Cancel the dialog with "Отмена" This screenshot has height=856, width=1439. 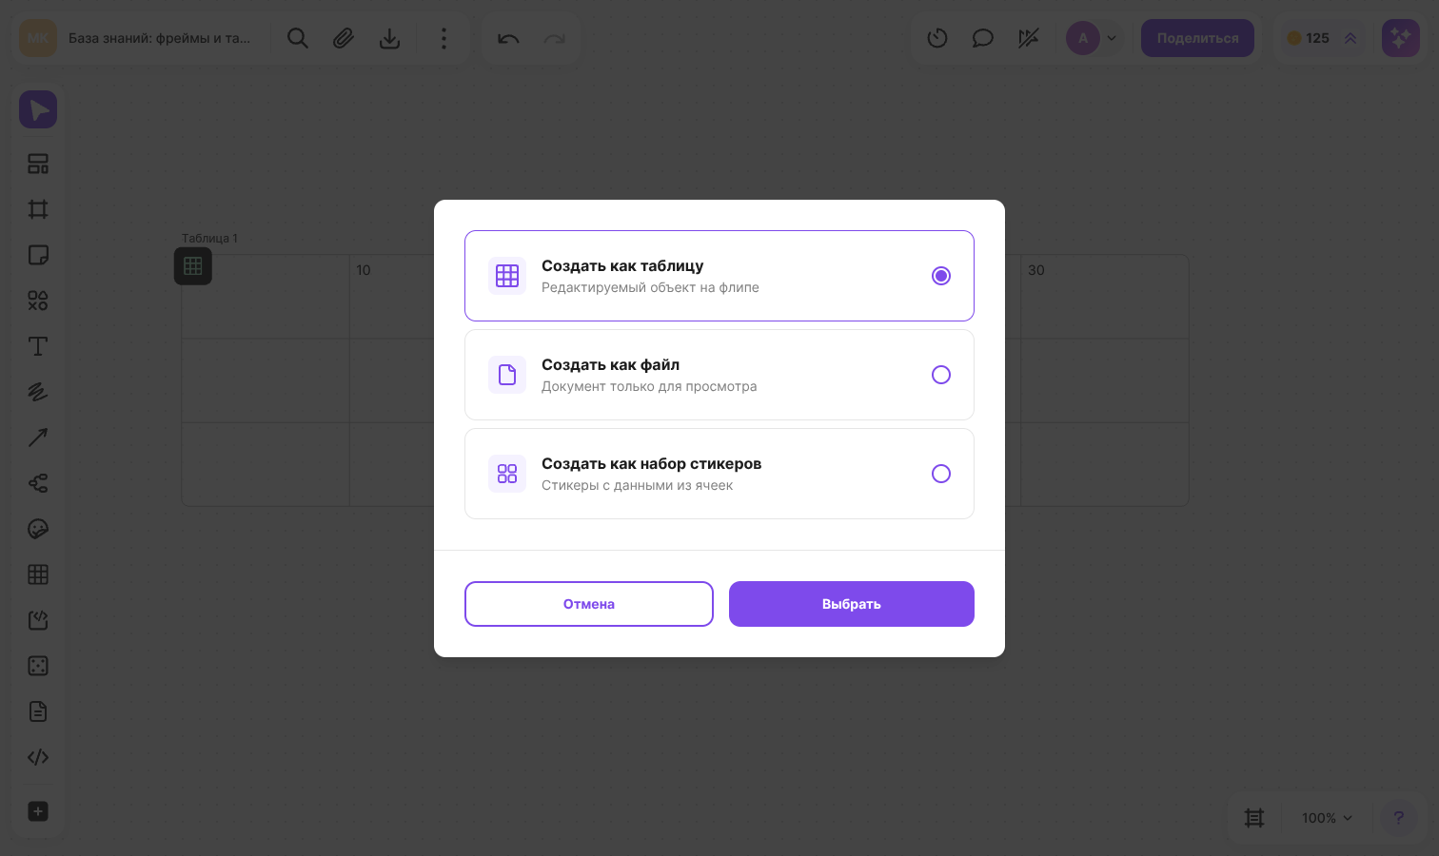pos(589,604)
